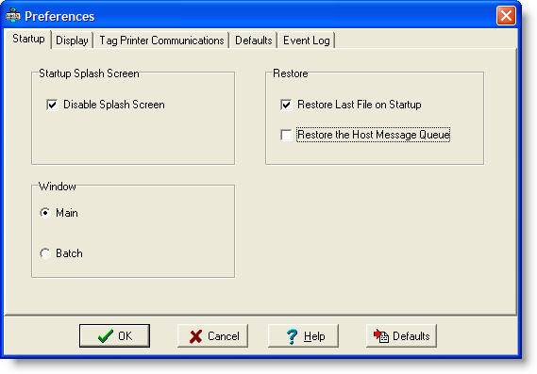This screenshot has width=537, height=374.
Task: Switch to the Display tab
Action: click(x=72, y=41)
